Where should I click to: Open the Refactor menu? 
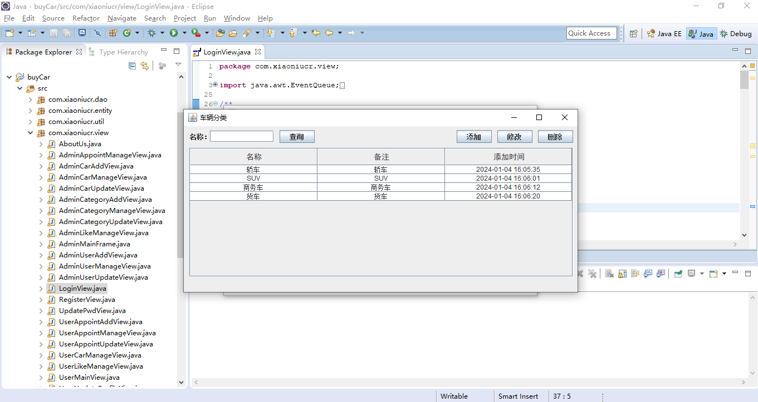[86, 18]
